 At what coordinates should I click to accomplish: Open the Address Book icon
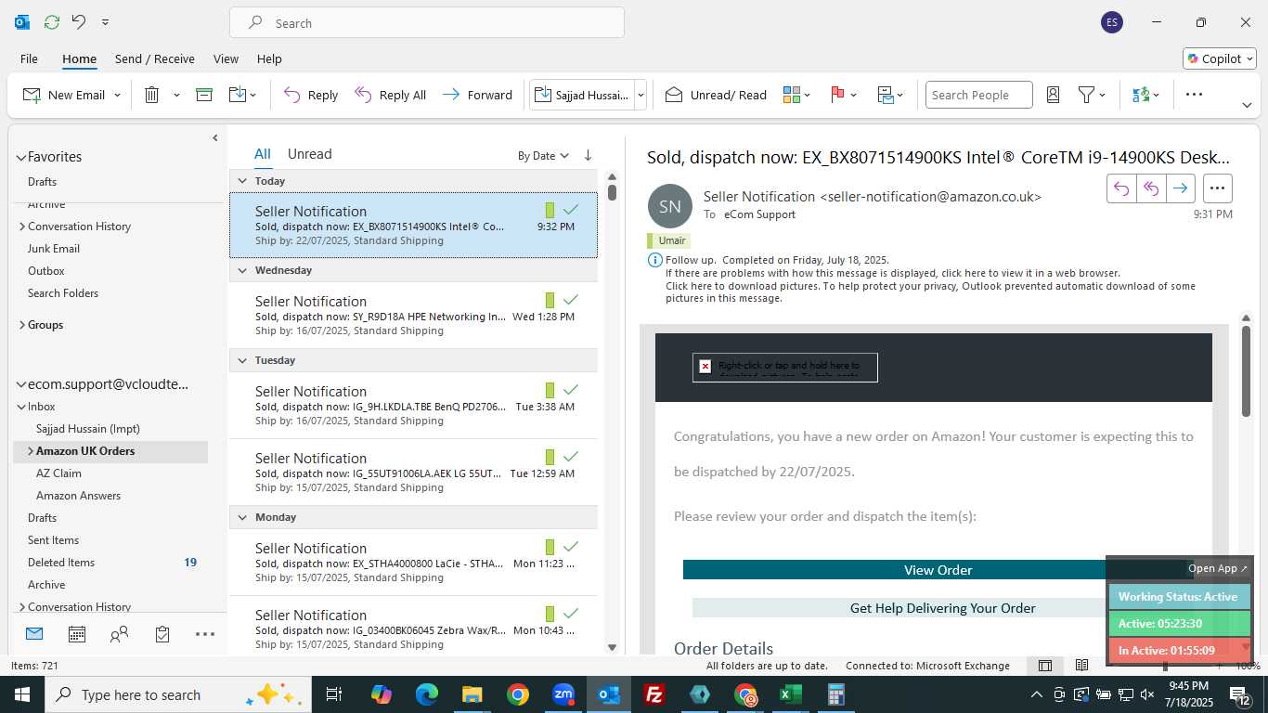point(1053,95)
